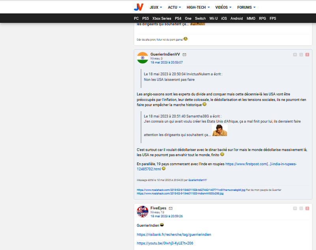Open GuerierIndienVV's India flag avatar

[142, 58]
